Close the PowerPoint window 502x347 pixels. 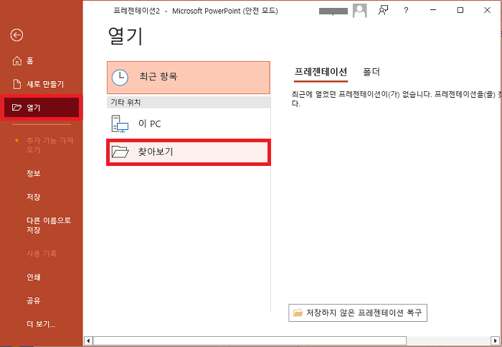(487, 10)
